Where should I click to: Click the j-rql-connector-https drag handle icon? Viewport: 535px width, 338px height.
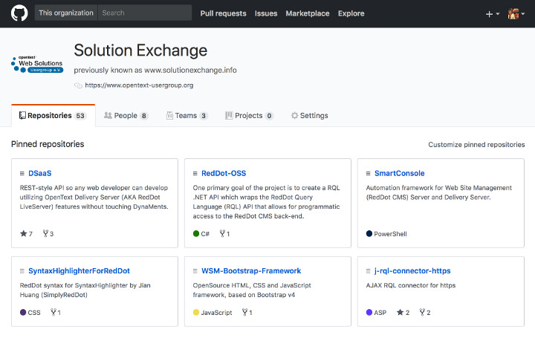368,271
